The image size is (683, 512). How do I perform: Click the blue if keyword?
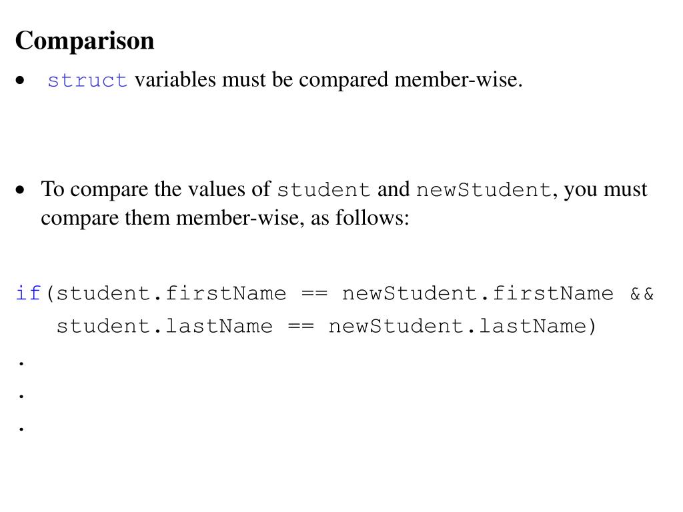tap(28, 293)
